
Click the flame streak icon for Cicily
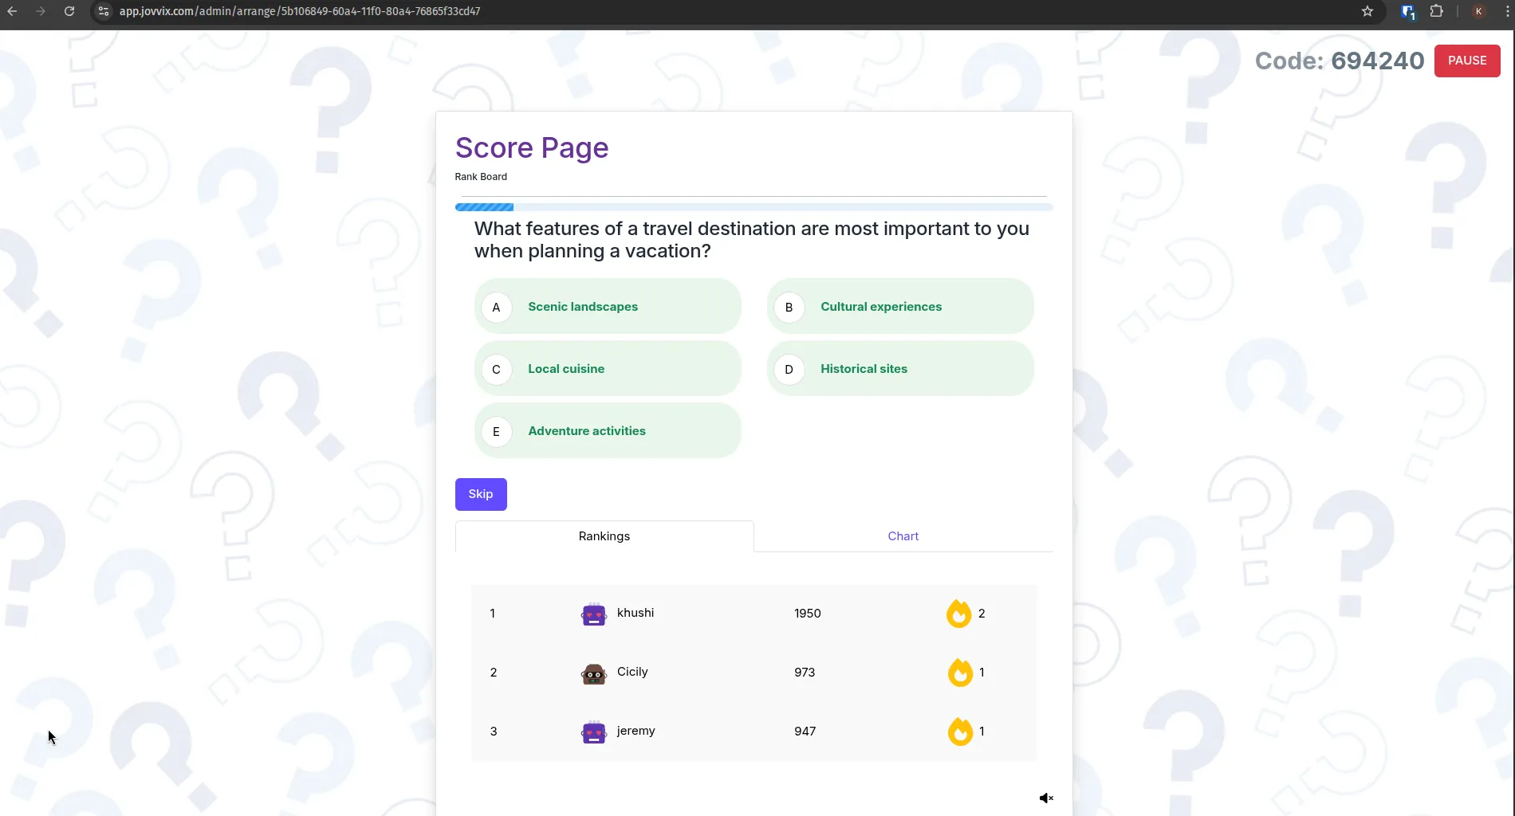pyautogui.click(x=960, y=672)
